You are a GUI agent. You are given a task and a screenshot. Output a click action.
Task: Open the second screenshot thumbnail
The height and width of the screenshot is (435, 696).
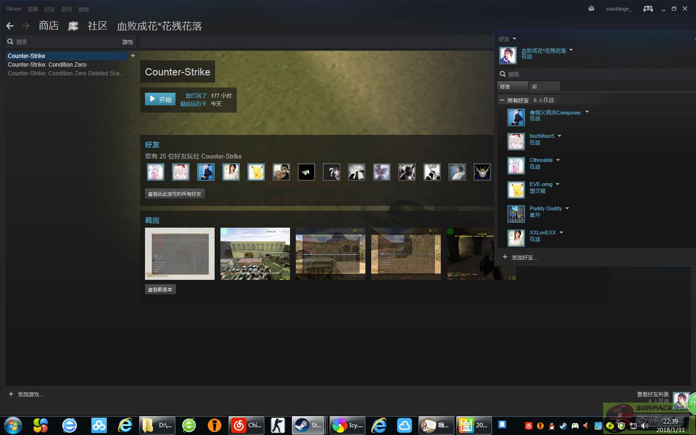[255, 254]
